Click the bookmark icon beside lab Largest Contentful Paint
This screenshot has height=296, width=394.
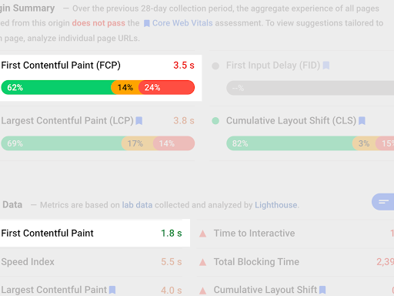tap(112, 290)
